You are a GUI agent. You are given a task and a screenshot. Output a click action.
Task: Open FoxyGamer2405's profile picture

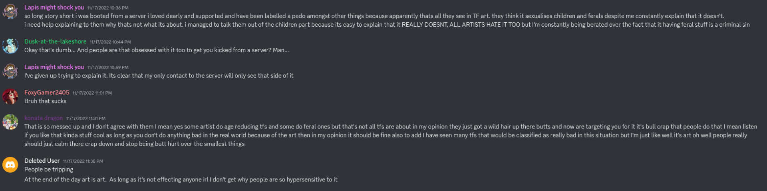tap(10, 97)
